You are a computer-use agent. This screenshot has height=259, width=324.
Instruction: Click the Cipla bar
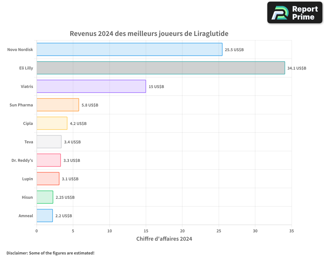pyautogui.click(x=52, y=123)
